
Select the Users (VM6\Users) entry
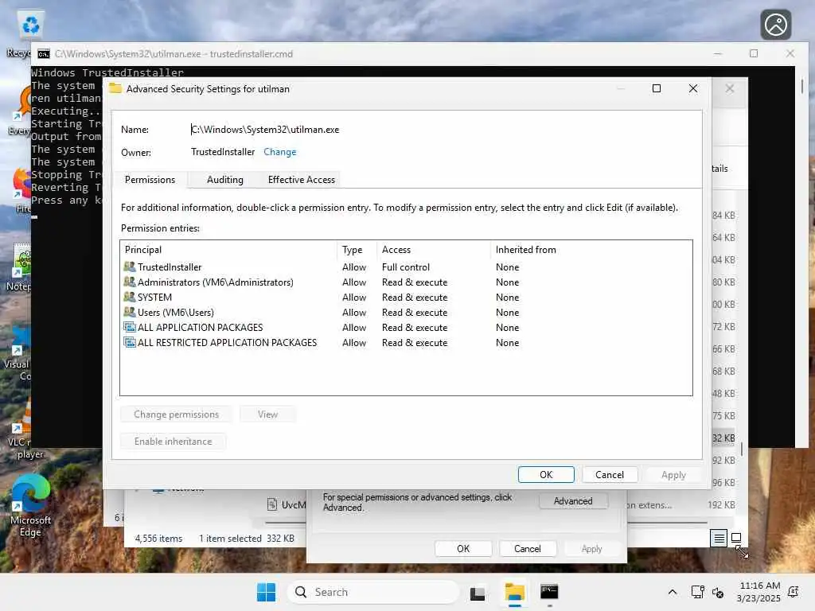point(405,312)
